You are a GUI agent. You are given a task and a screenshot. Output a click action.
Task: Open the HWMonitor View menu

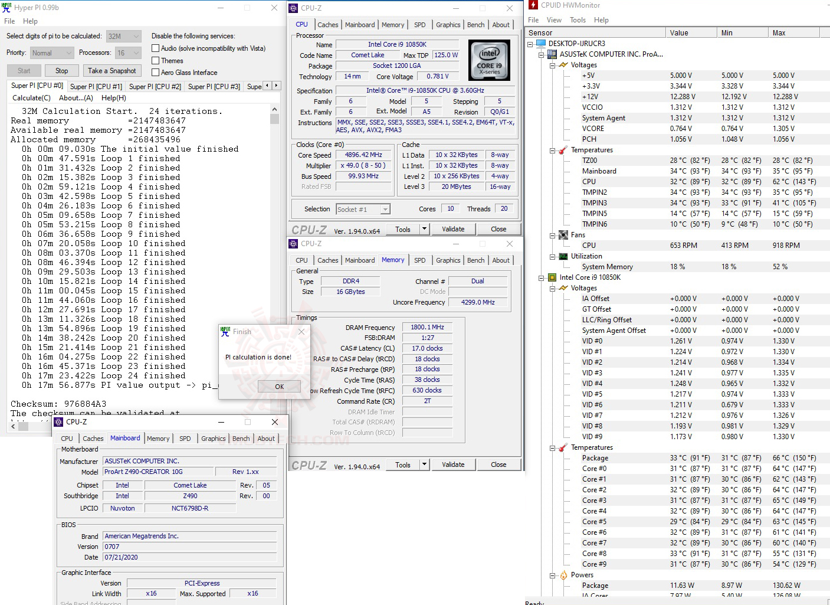click(555, 20)
